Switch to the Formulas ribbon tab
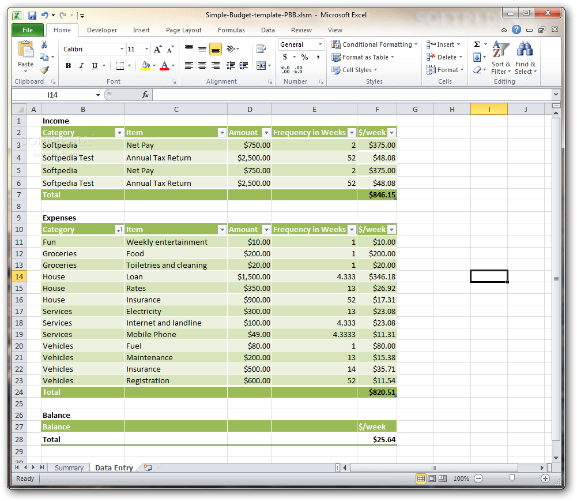 click(231, 29)
